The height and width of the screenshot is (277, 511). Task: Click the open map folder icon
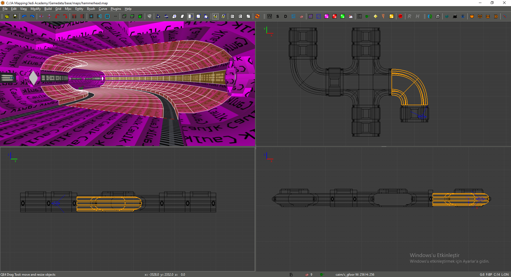coord(7,16)
